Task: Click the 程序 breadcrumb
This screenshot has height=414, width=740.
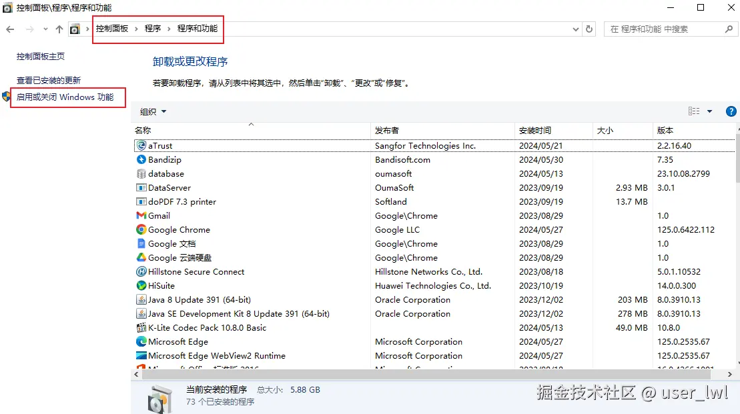Action: [152, 29]
